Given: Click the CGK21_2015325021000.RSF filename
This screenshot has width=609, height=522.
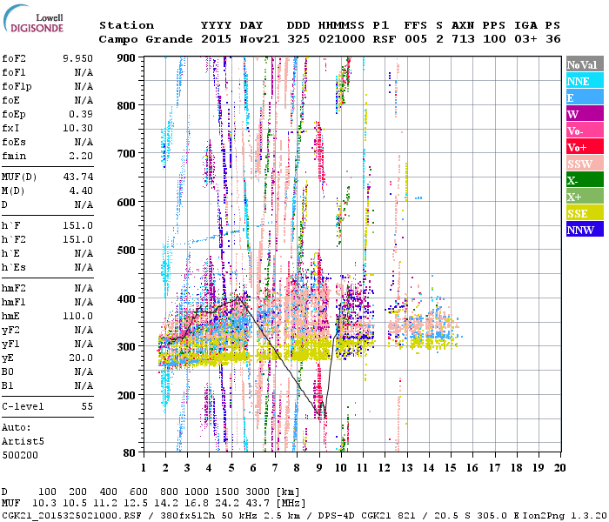Looking at the screenshot, I should 71,515.
